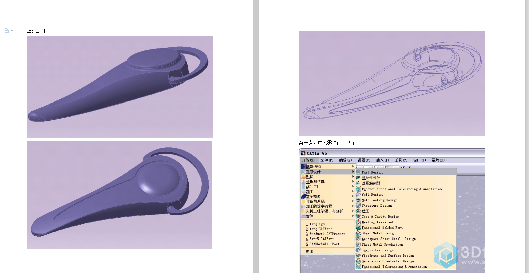Open the dropdown arrow next to the layout icon
The image size is (529, 273).
click(12, 31)
